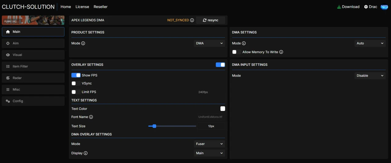Open DMA Overlay Mode dropdown showing Fuser
391x163 pixels.
pyautogui.click(x=210, y=144)
